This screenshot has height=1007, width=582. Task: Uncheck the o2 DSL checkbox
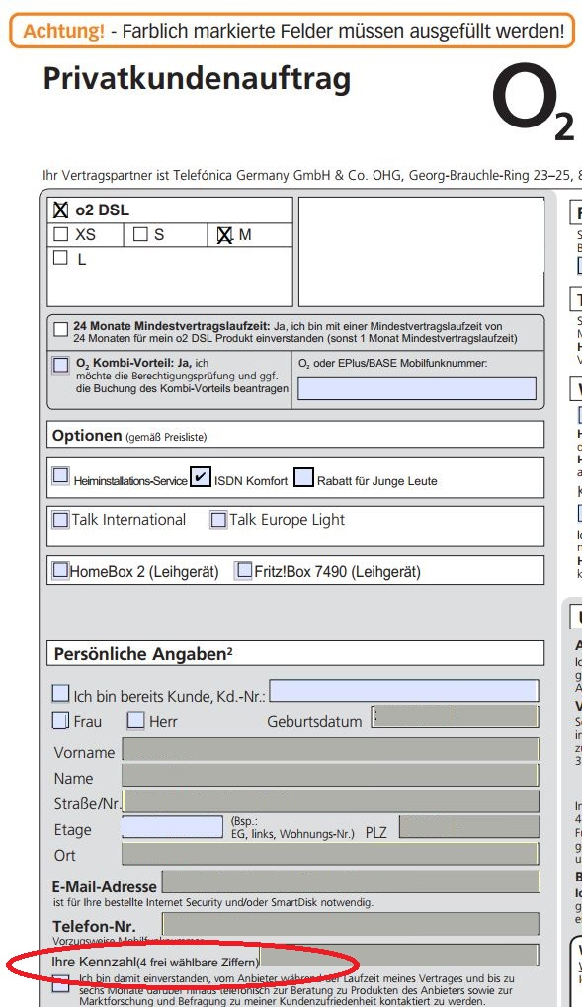pos(60,210)
